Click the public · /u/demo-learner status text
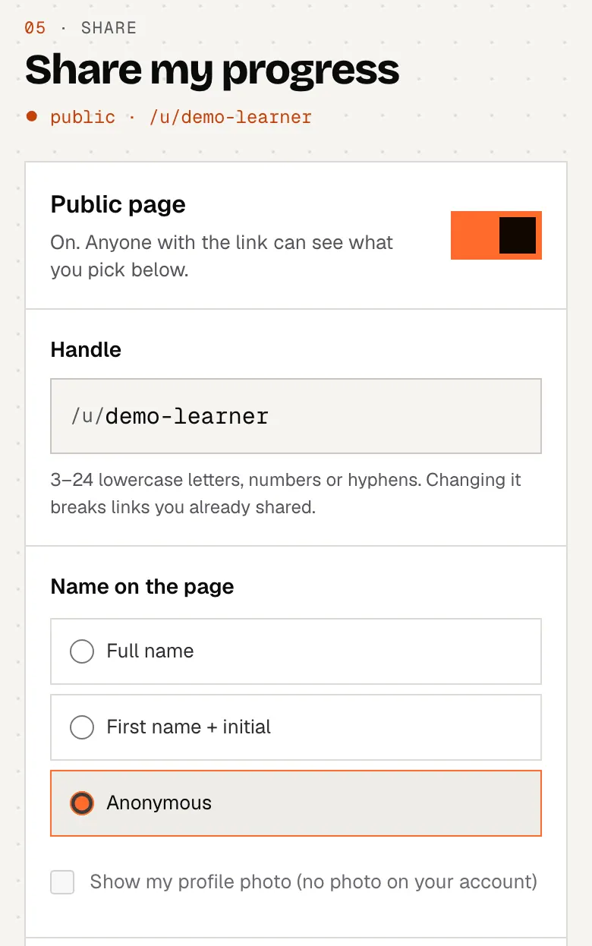This screenshot has width=592, height=946. (181, 117)
